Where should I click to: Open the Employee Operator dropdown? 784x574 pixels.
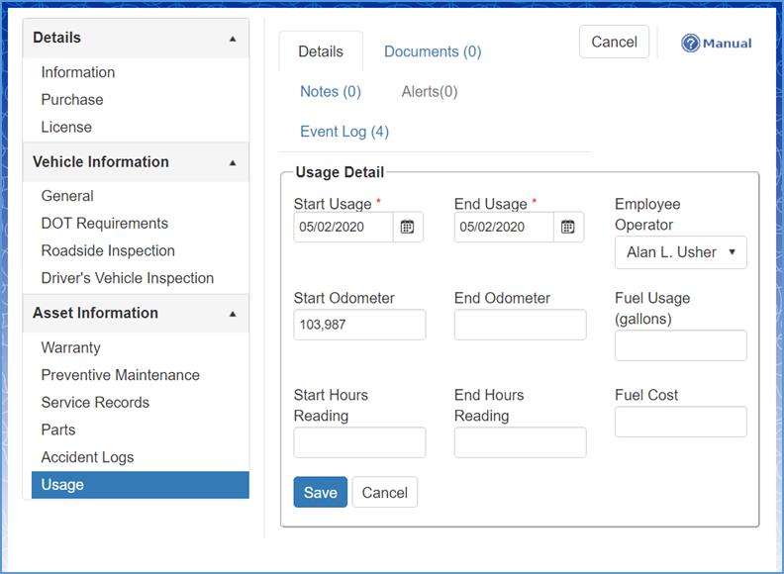point(681,252)
